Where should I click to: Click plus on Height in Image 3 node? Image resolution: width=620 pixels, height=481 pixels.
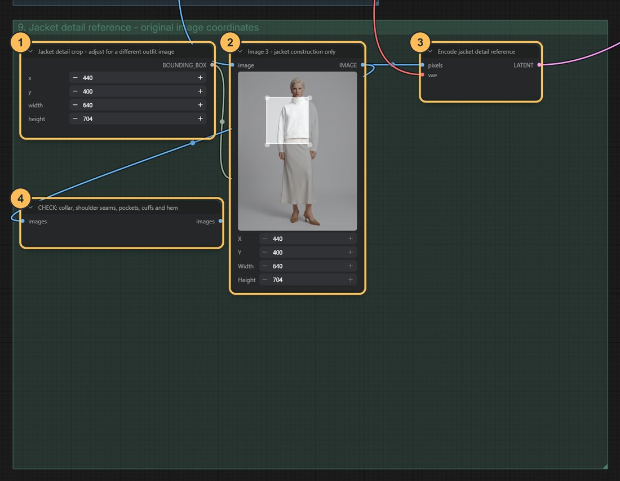351,280
